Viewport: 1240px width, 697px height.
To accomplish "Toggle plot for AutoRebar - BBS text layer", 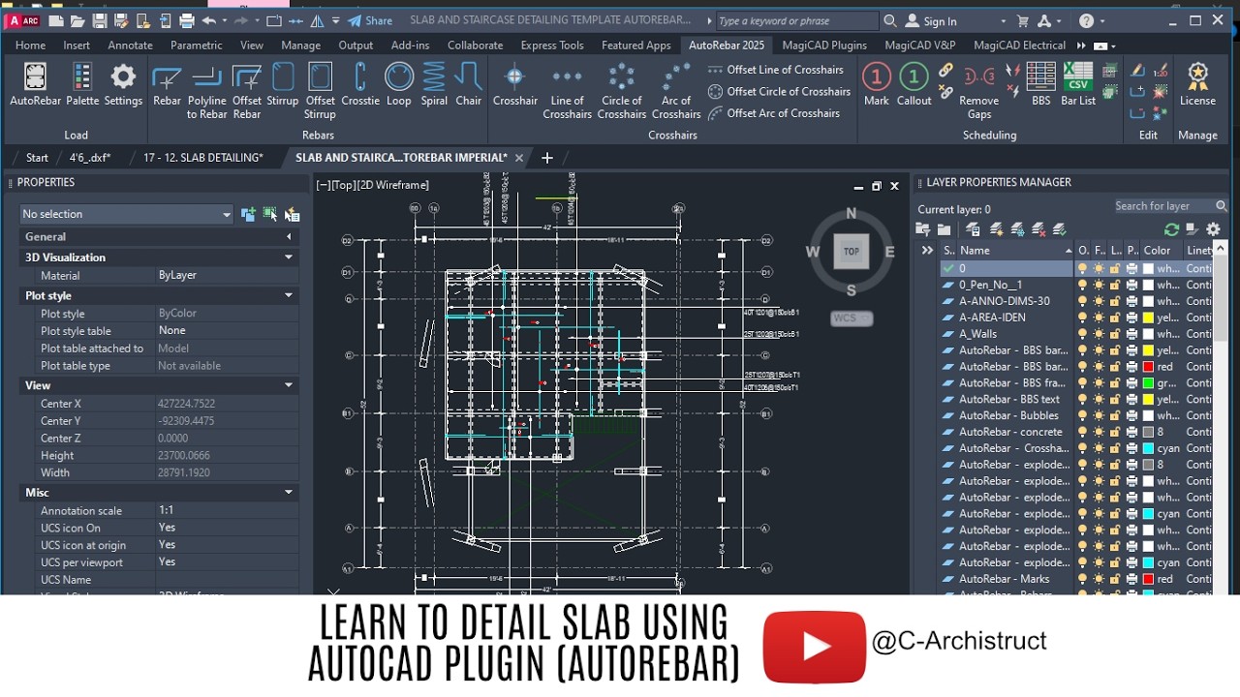I will tap(1131, 399).
